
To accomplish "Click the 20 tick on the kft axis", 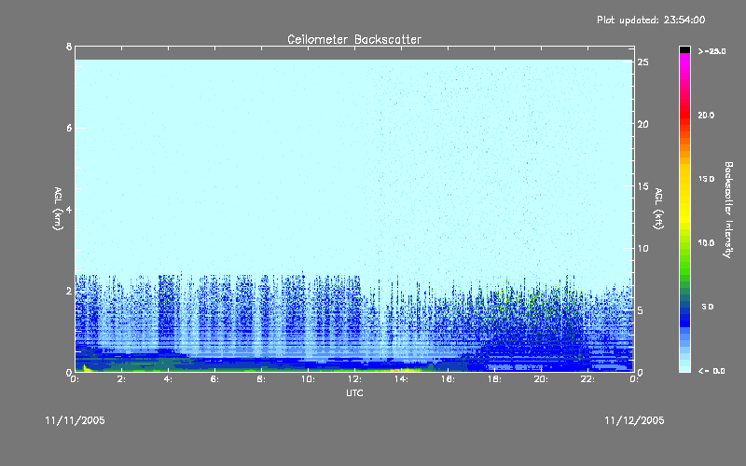I will click(x=642, y=124).
